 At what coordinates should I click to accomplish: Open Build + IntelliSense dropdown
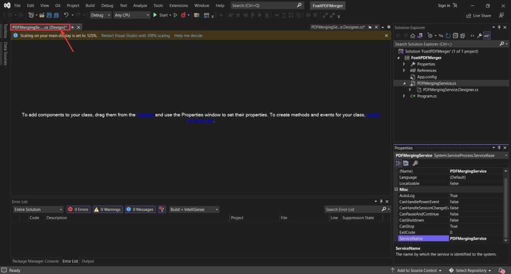tap(194, 210)
